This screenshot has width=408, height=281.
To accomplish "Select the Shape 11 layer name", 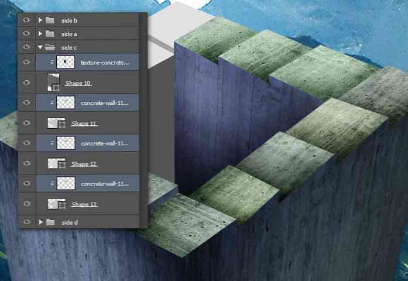I will (84, 124).
